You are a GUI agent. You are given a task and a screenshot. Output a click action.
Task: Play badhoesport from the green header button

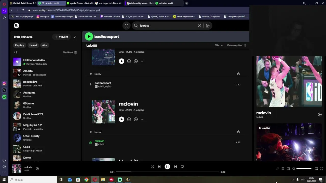pos(89,37)
